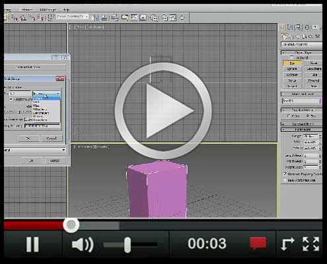
Task: Click the Tube primitive button
Action: 313,75
